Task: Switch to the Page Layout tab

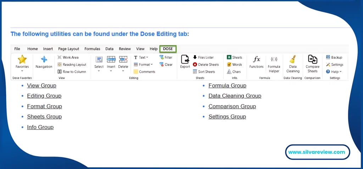Action: coord(69,49)
